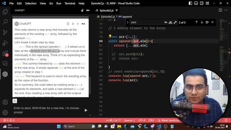Open the editor More Actions ellipsis

(226, 10)
